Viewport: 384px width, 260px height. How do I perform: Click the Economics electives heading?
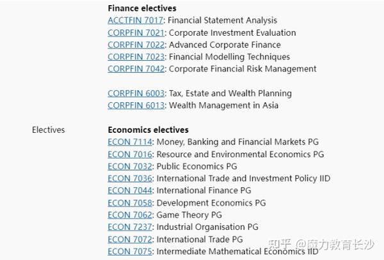click(148, 130)
